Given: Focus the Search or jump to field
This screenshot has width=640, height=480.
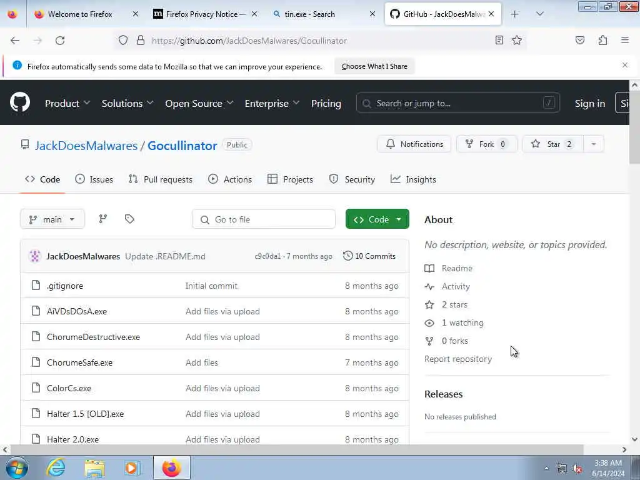Looking at the screenshot, I should 457,103.
